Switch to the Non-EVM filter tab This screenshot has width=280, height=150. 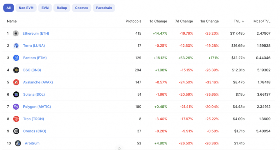26,8
